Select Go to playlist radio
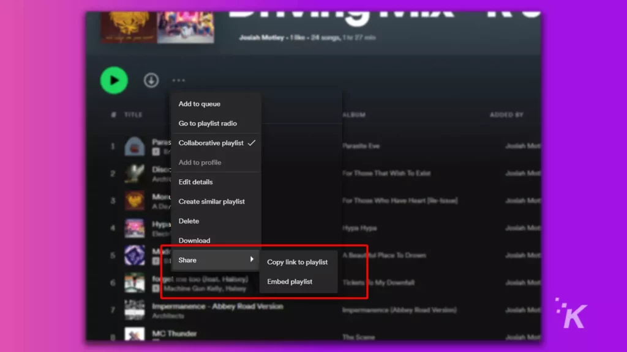This screenshot has height=352, width=627. 208,123
